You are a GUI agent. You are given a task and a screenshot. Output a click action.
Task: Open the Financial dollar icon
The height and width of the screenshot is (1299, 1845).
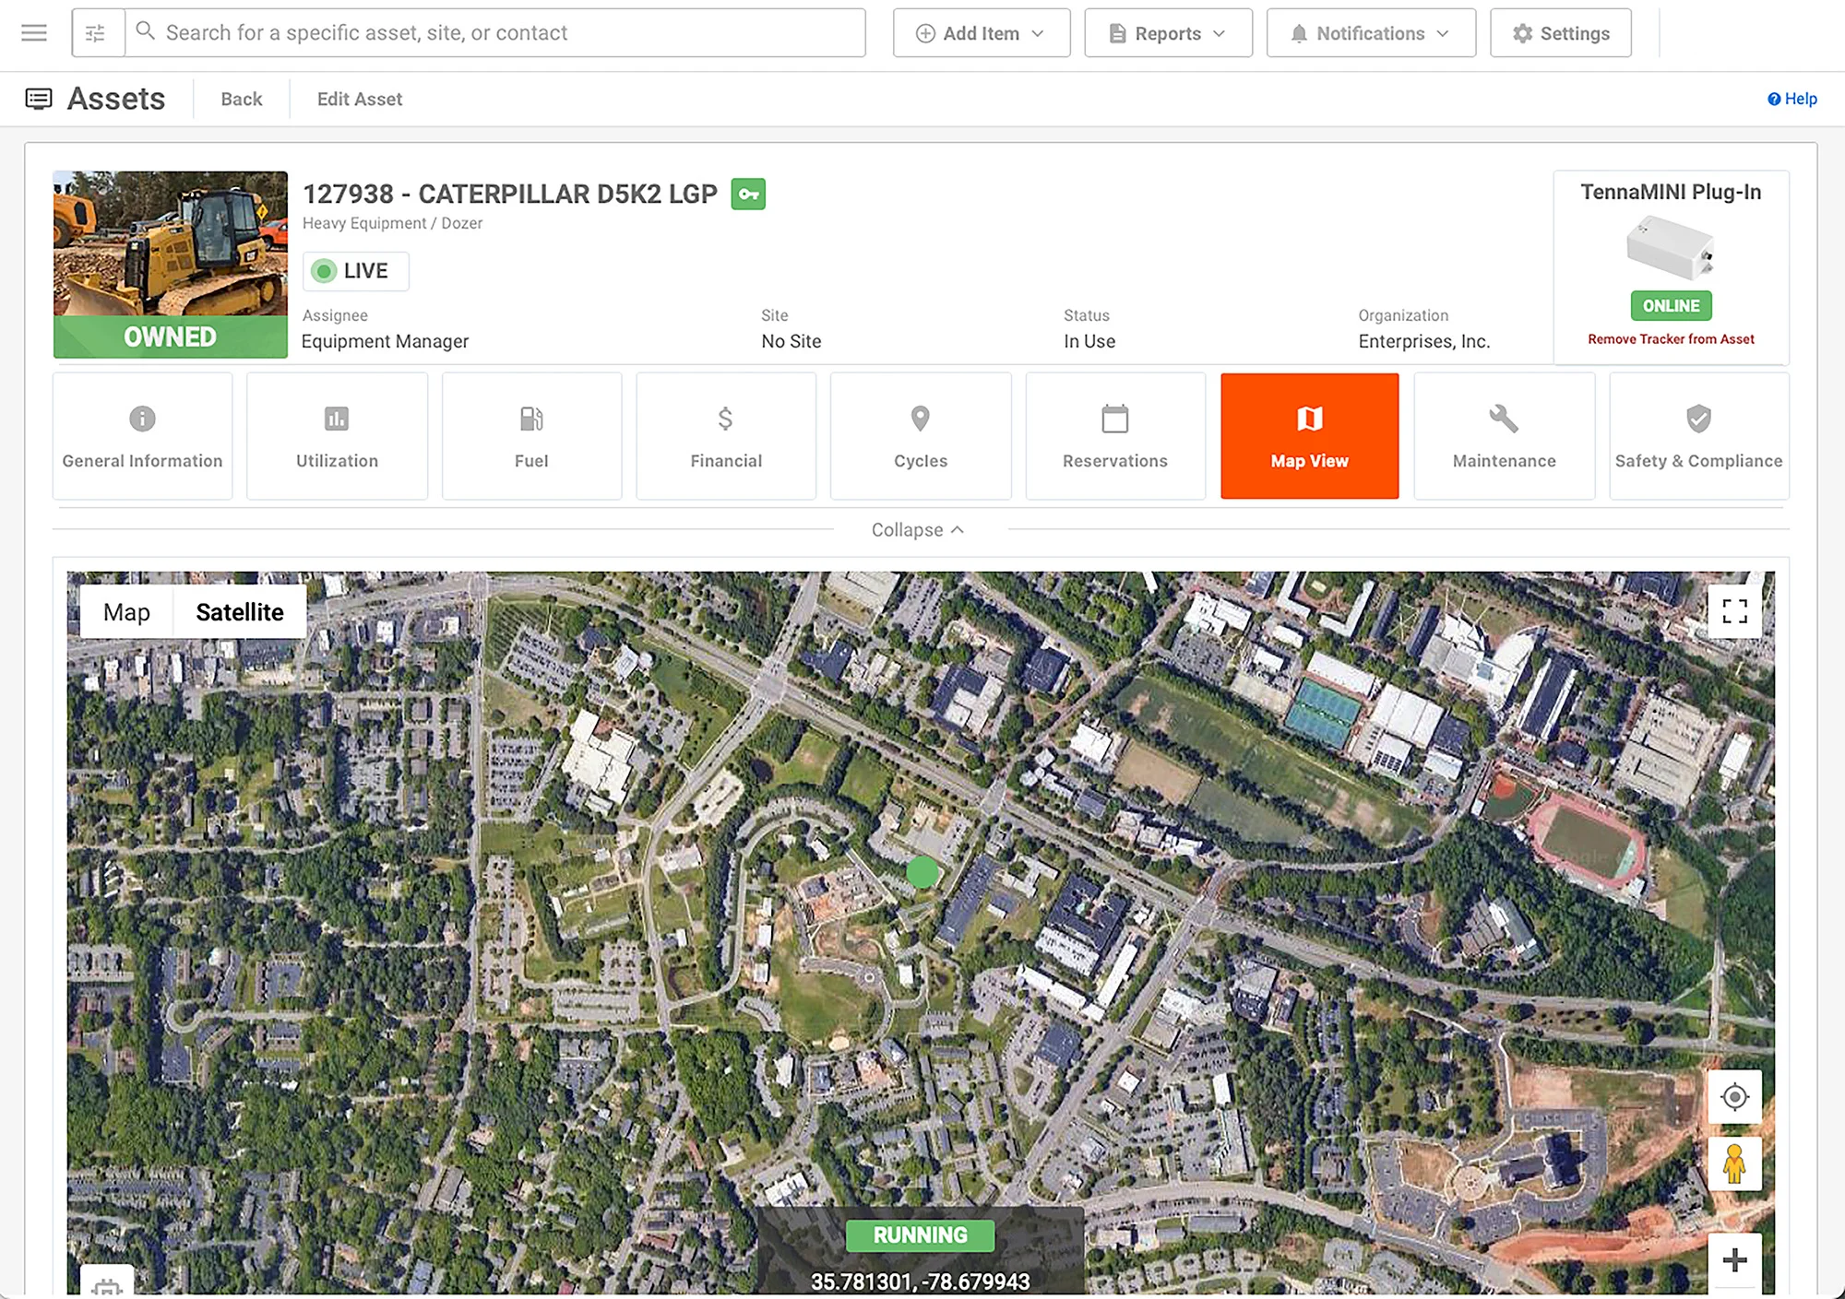725,419
